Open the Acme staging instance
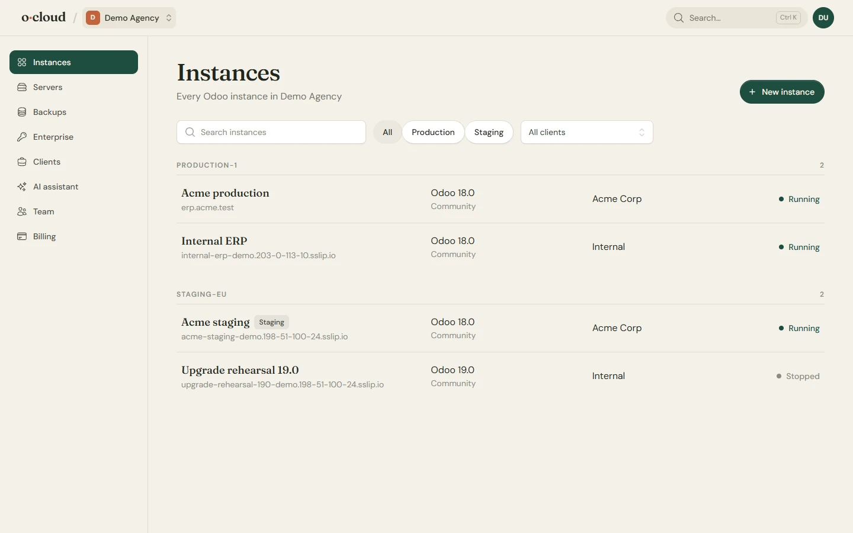Screen dimensions: 853x533 [501, 328]
